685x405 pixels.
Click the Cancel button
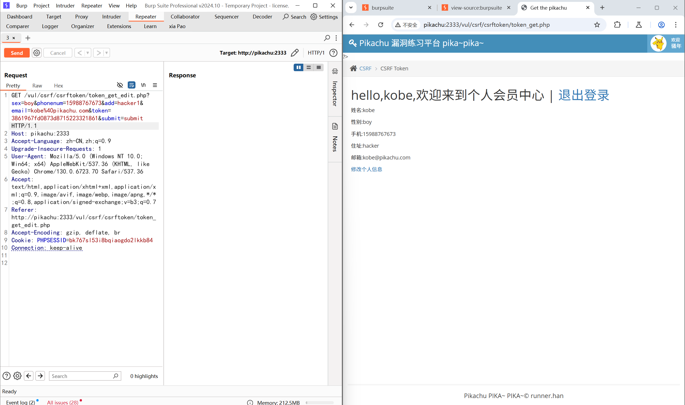point(58,53)
